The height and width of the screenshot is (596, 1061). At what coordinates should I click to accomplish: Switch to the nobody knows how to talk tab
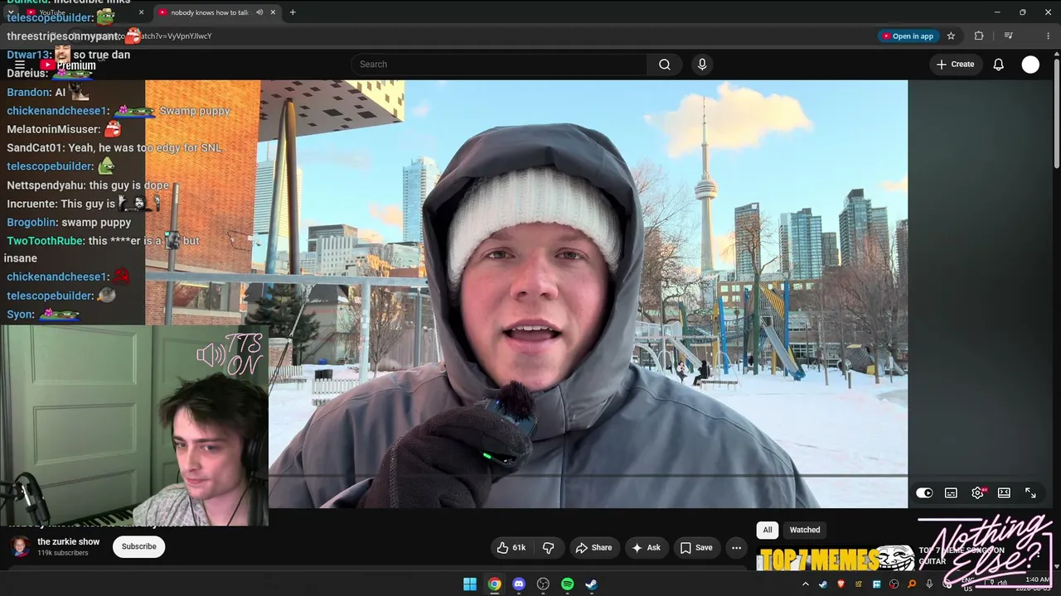[210, 12]
